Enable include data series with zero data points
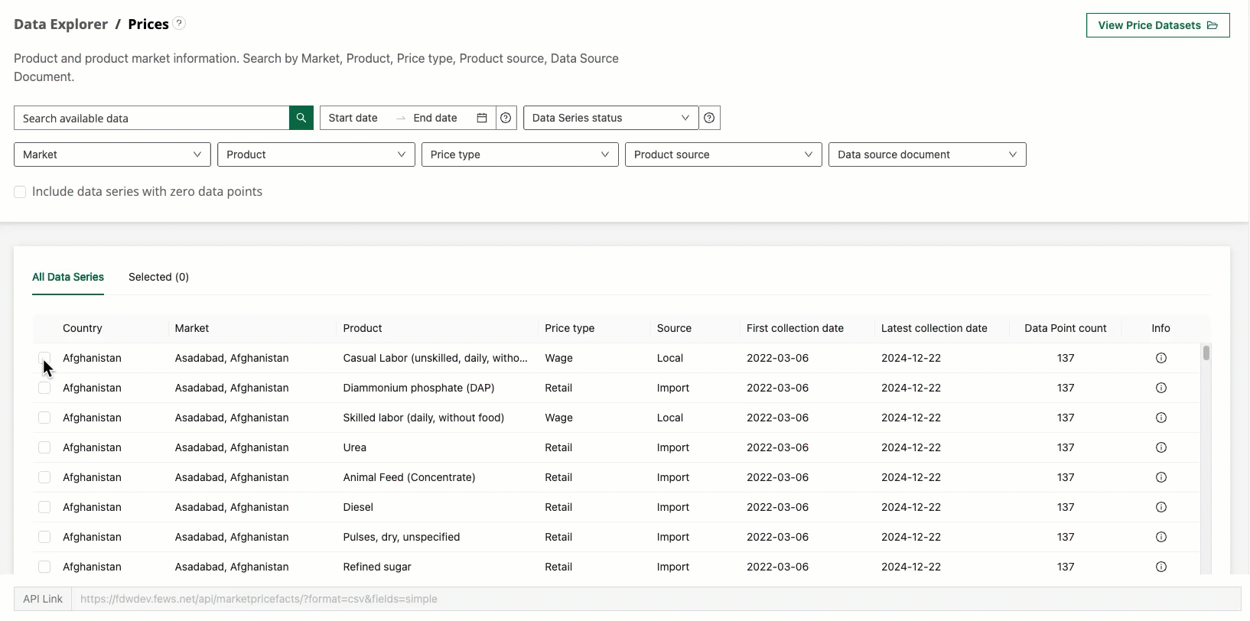Viewport: 1250px width, 621px height. point(21,192)
